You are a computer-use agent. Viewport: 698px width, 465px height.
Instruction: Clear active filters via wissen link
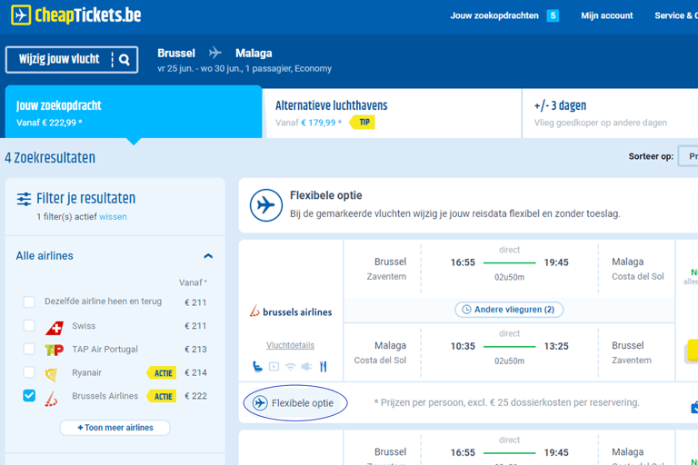(x=113, y=217)
